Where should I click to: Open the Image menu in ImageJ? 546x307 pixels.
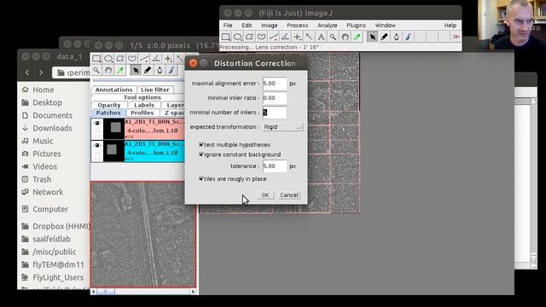(270, 26)
